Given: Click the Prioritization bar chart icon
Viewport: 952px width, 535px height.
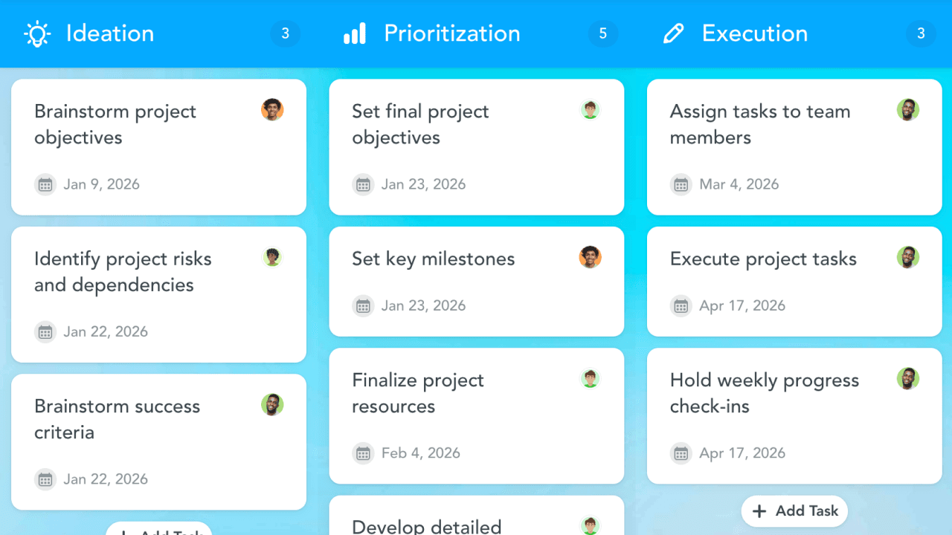Looking at the screenshot, I should pyautogui.click(x=355, y=33).
